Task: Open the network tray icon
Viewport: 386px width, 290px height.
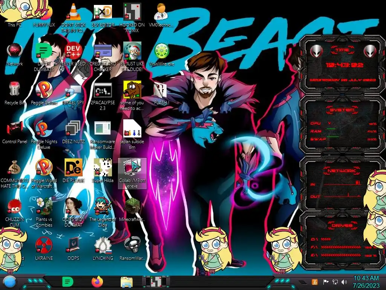Action: (x=335, y=282)
